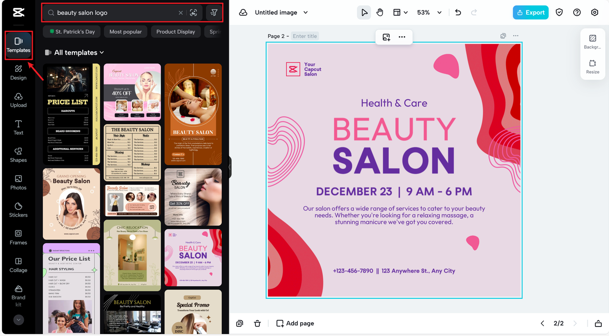609x336 pixels.
Task: Select the BEAUTY heading on canvas
Action: 394,128
